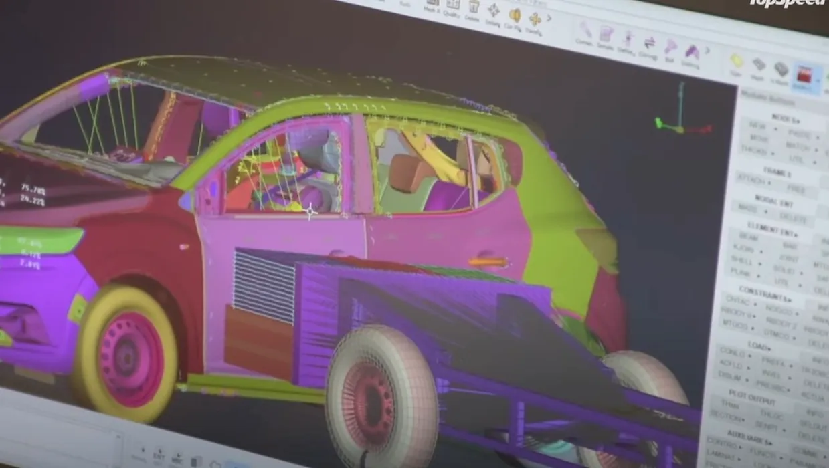Click the Delete trash can icon

coord(474,7)
